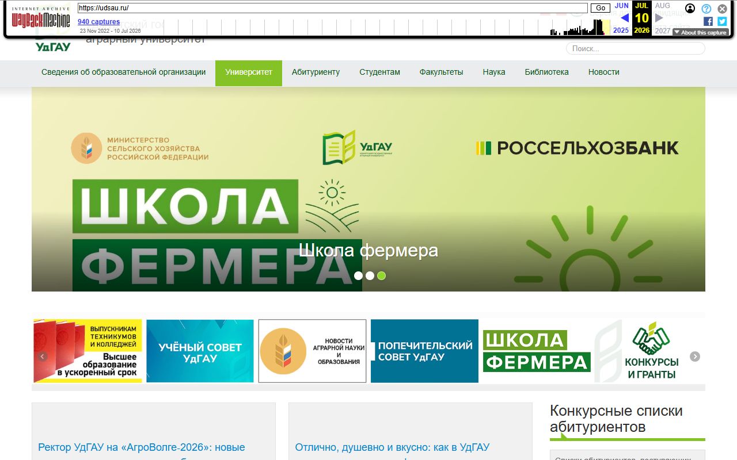Open the Конкурсы и гранты banner

(x=649, y=351)
